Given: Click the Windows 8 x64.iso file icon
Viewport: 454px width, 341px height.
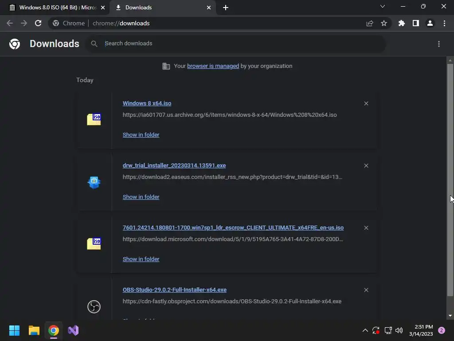Looking at the screenshot, I should [x=94, y=119].
